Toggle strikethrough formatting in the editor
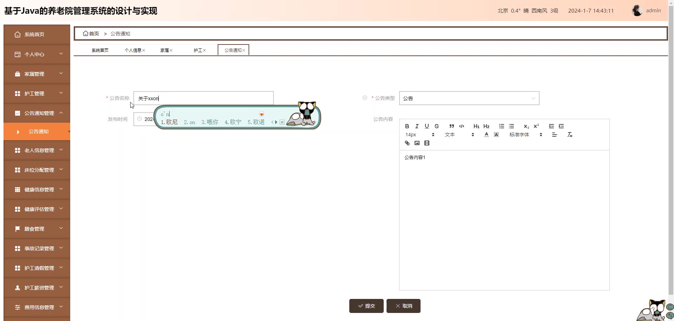 coord(437,126)
